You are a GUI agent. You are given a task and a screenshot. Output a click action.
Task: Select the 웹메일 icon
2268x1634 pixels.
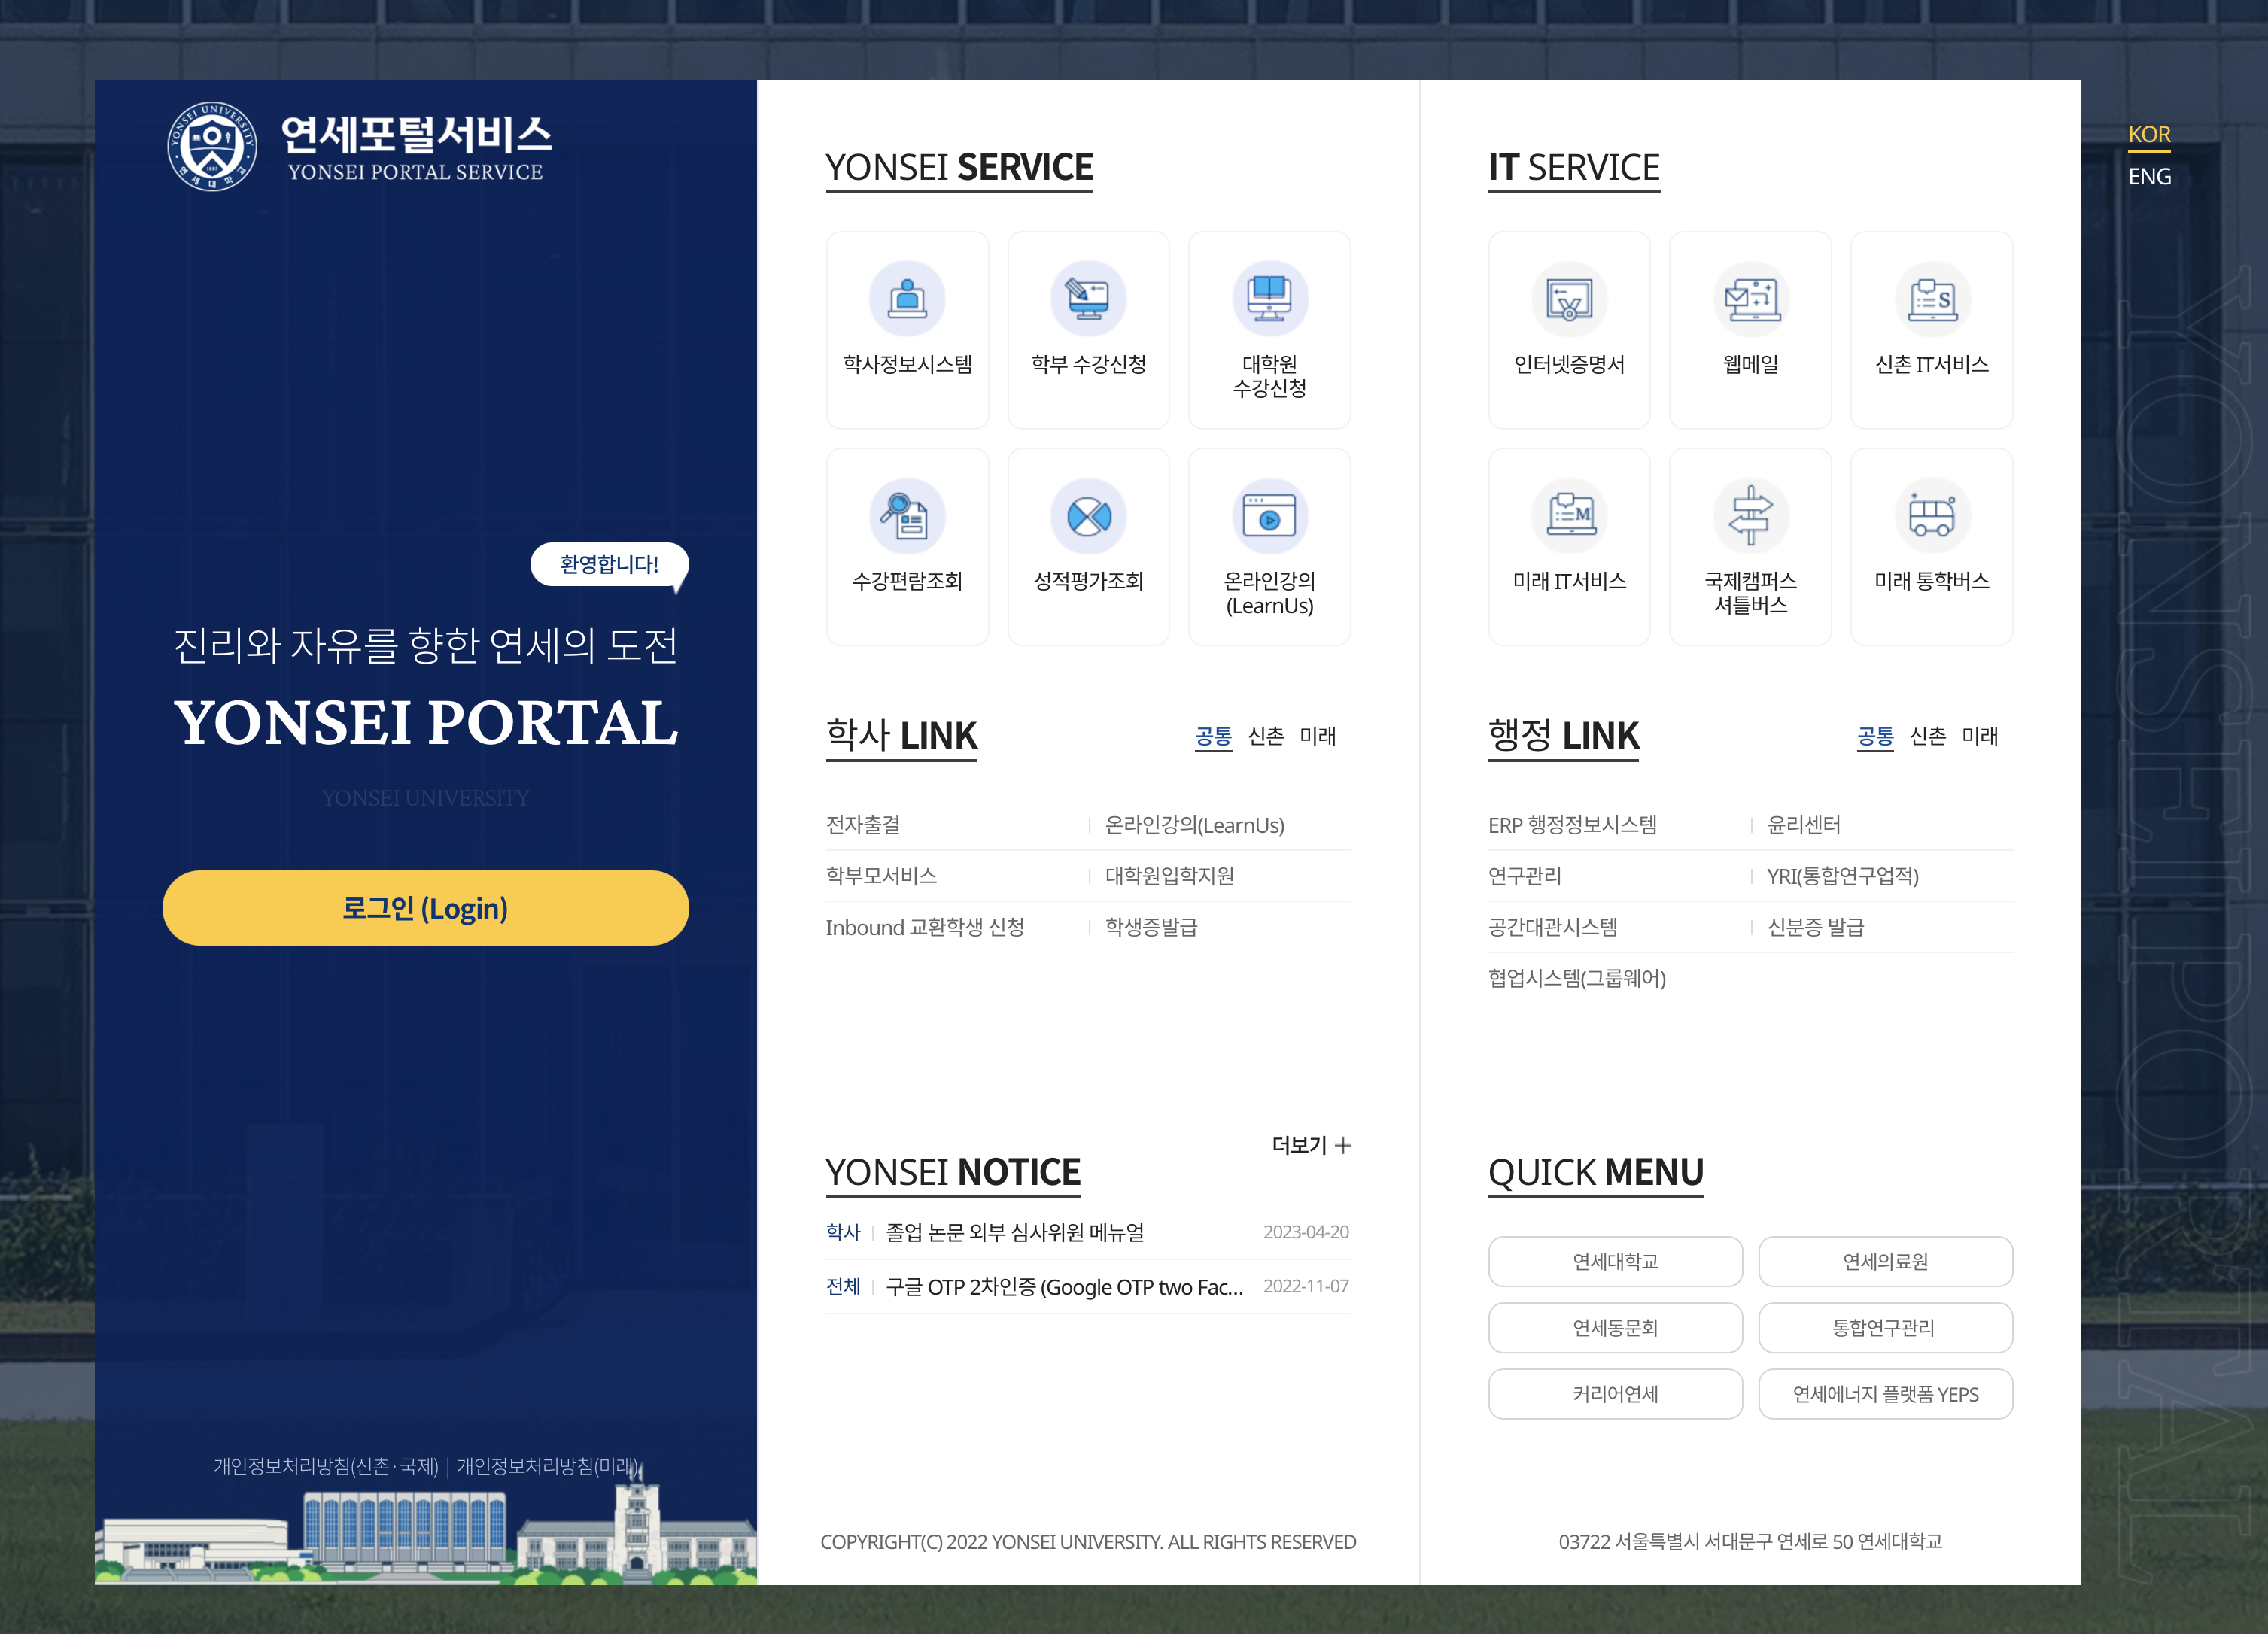click(1750, 330)
